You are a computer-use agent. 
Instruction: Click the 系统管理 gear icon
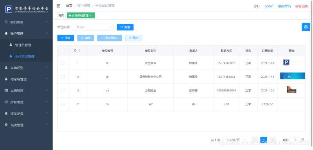click(6, 125)
